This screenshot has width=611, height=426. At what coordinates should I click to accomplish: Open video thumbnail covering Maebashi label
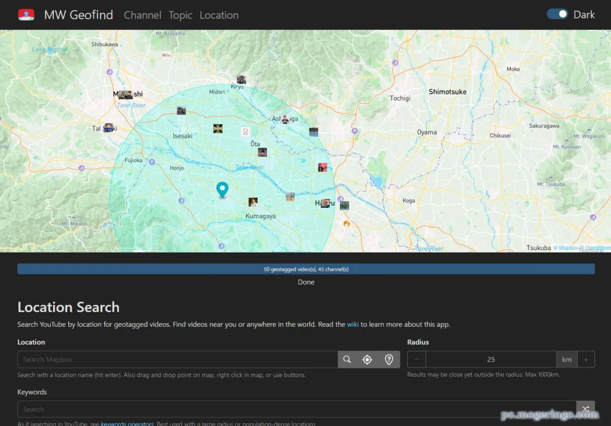pyautogui.click(x=126, y=95)
